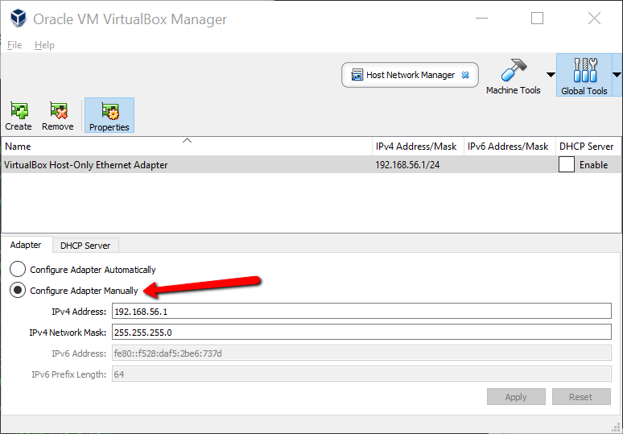Click the VirtualBox cube logo icon
The image size is (623, 434).
tap(19, 19)
